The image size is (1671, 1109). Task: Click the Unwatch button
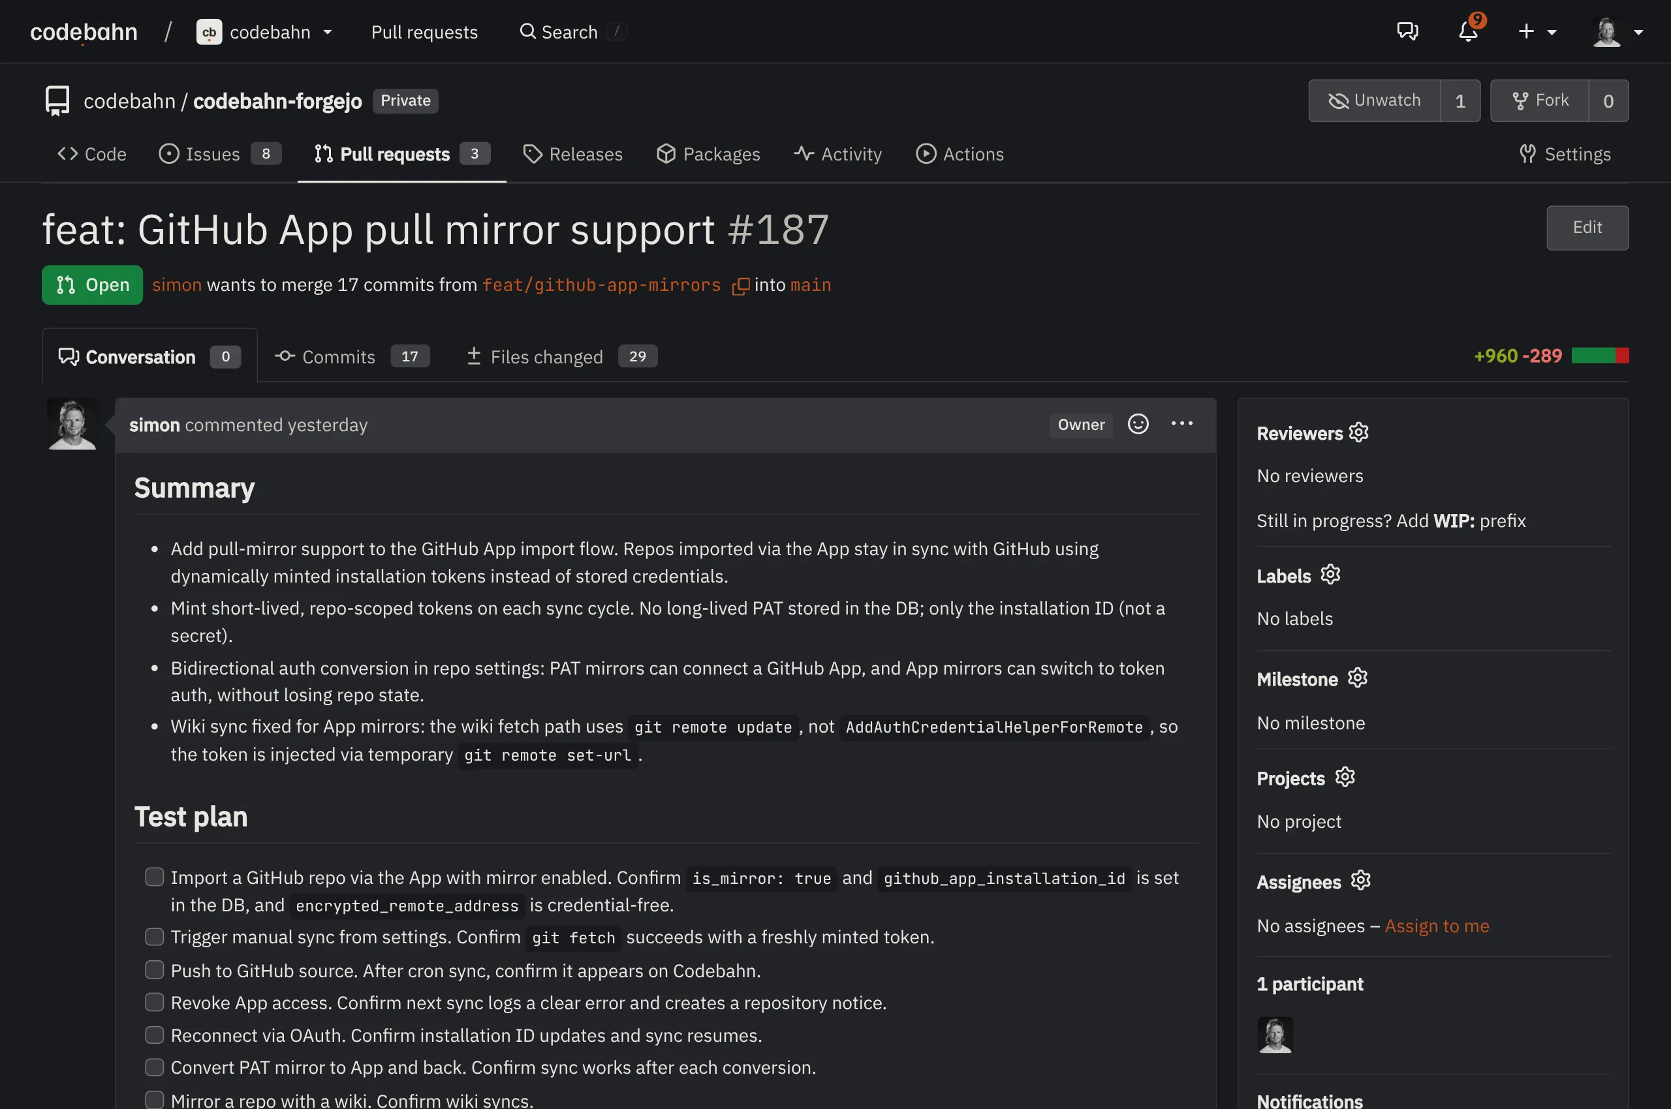pos(1374,100)
